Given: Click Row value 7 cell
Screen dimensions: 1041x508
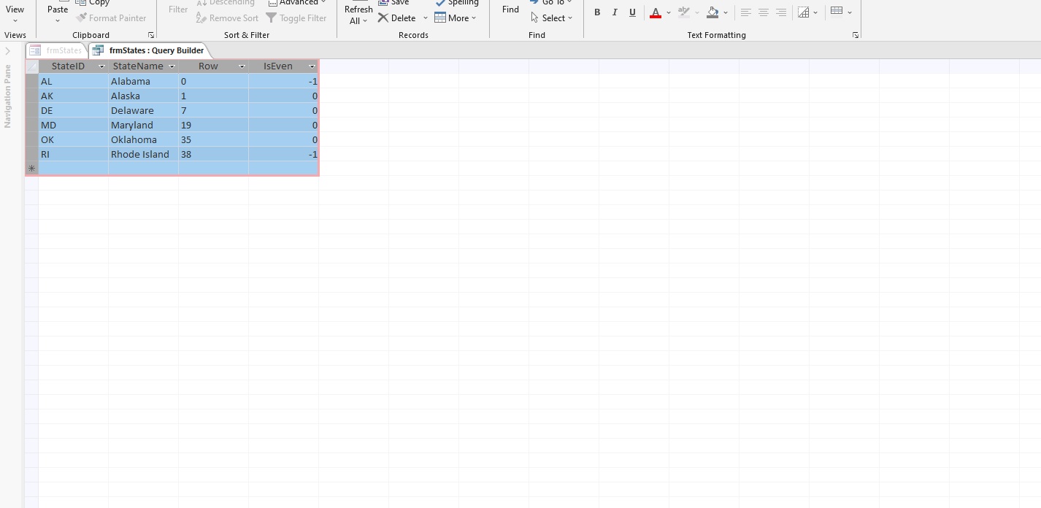Looking at the screenshot, I should point(213,110).
